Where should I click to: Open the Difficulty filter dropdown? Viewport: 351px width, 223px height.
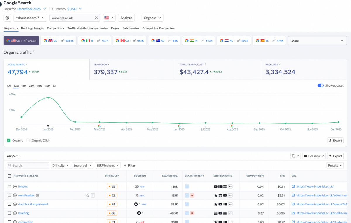[61, 165]
